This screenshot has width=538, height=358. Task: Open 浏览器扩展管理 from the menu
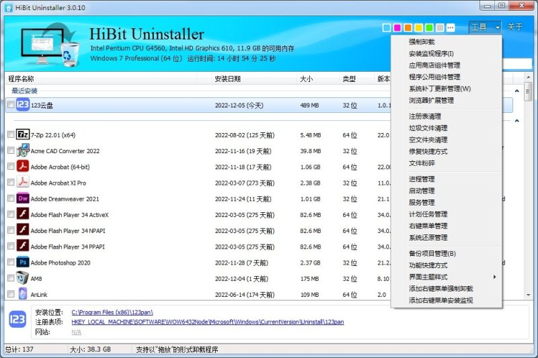click(431, 100)
